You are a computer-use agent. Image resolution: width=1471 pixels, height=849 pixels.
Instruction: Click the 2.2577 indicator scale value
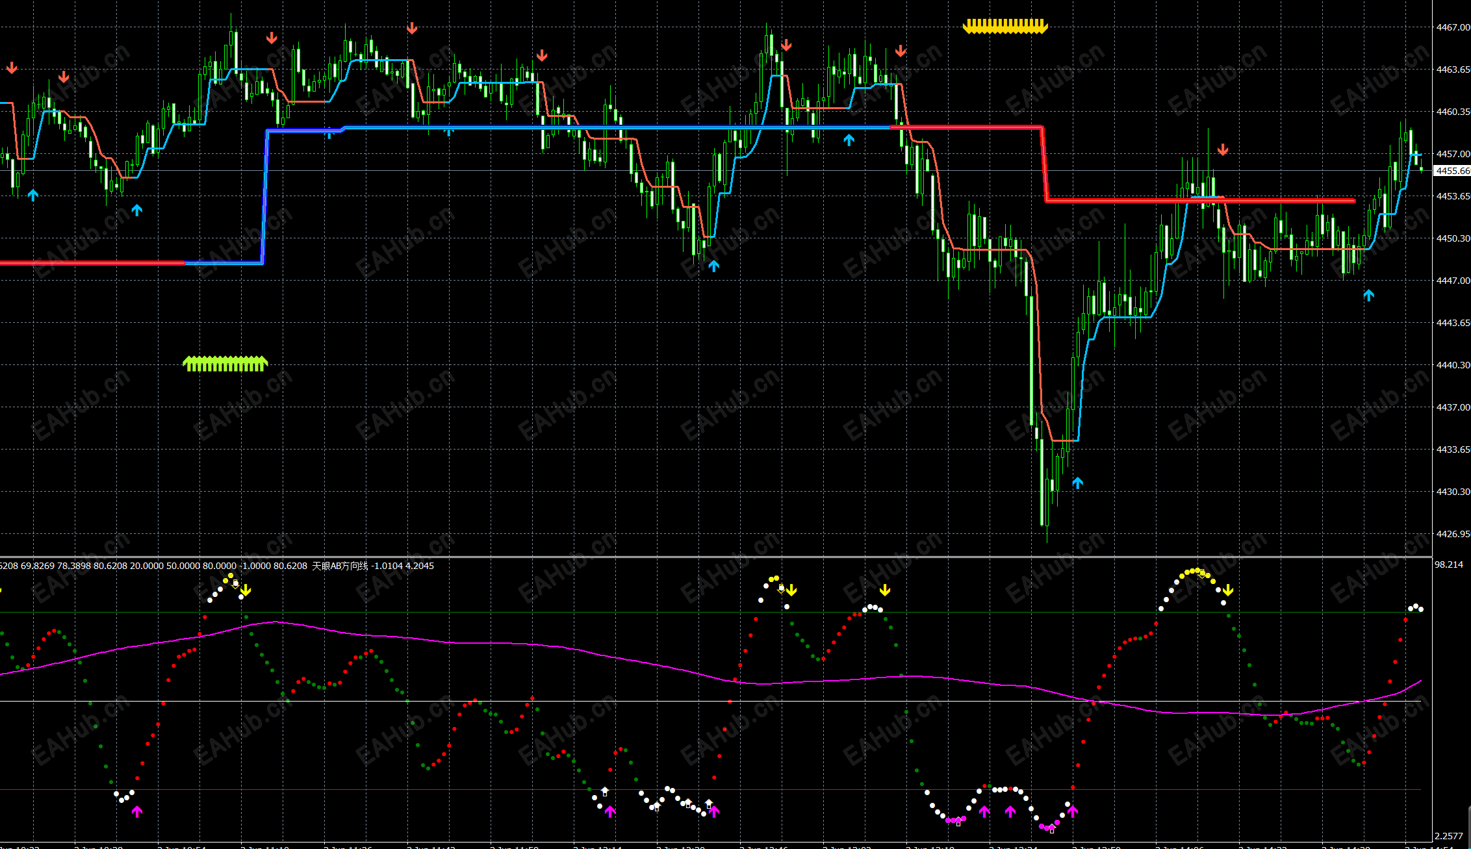tap(1449, 836)
